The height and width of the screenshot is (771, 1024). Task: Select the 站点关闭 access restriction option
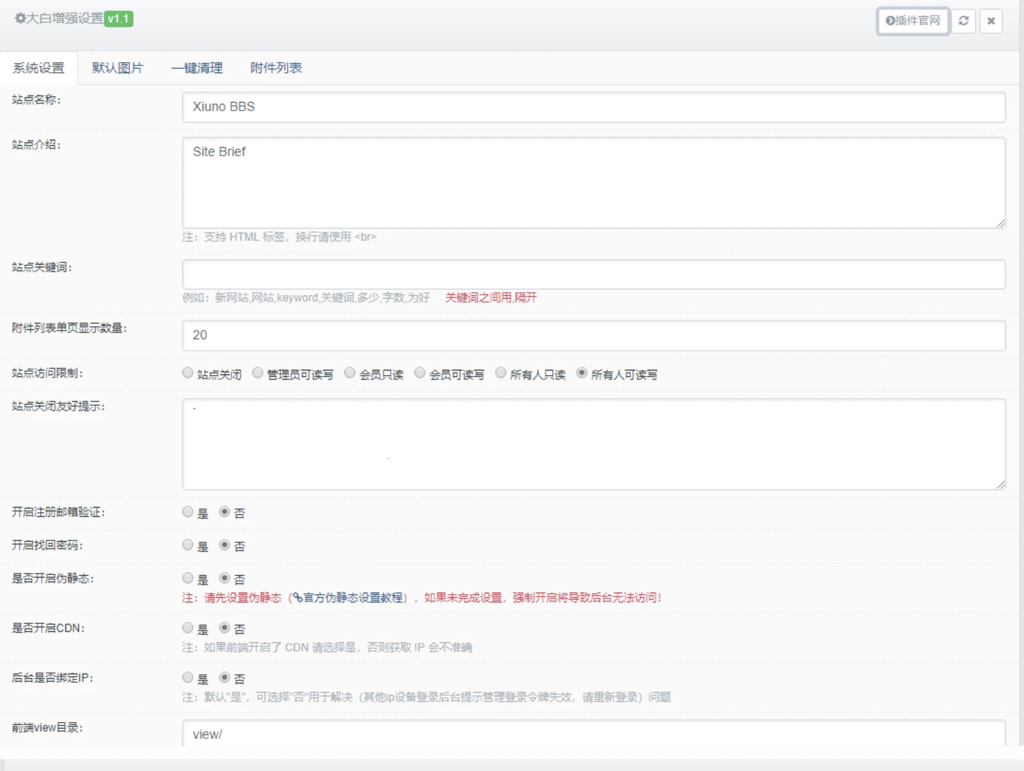coord(188,373)
